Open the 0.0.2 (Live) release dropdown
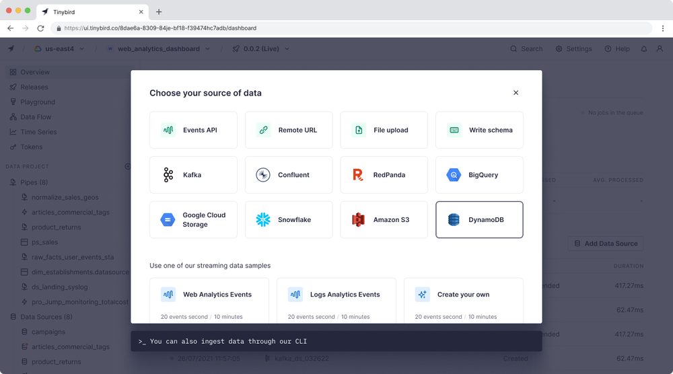The height and width of the screenshot is (374, 673). tap(261, 49)
